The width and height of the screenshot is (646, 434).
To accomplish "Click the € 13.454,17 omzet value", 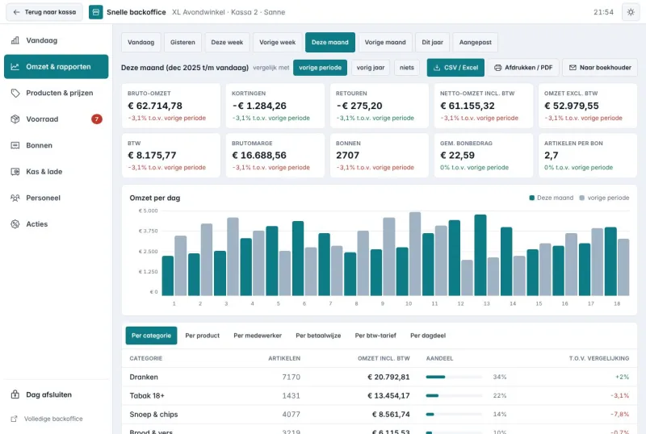I will pyautogui.click(x=388, y=396).
